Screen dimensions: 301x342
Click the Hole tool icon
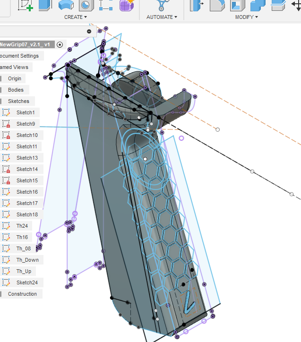(86, 5)
